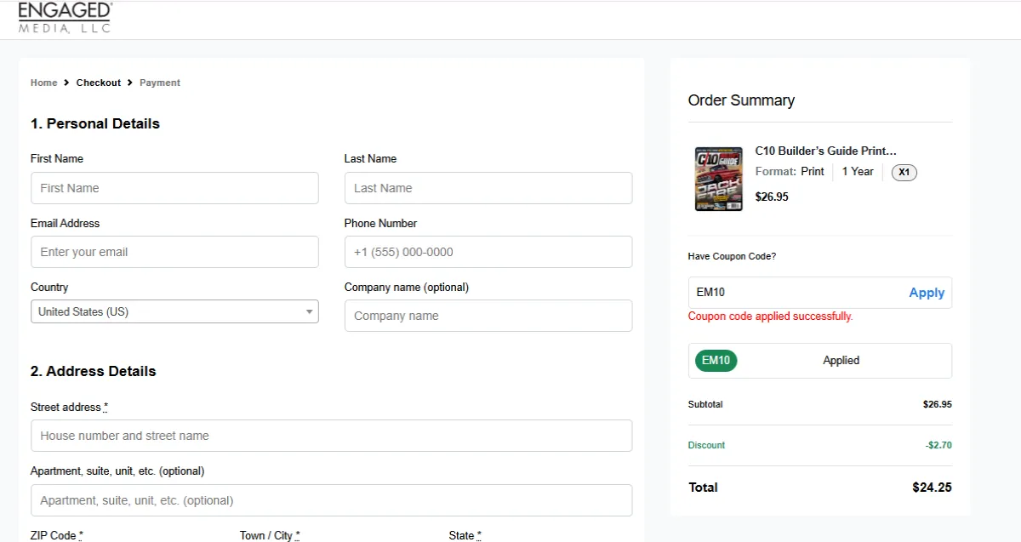Click the Phone Number input

488,252
